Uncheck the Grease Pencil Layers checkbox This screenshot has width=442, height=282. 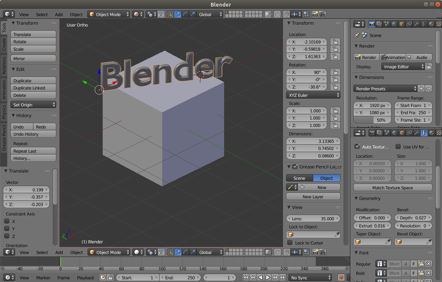295,167
